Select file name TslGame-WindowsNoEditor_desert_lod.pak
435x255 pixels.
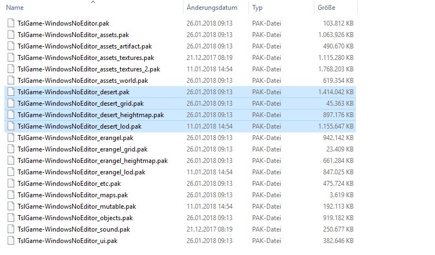[x=80, y=126]
